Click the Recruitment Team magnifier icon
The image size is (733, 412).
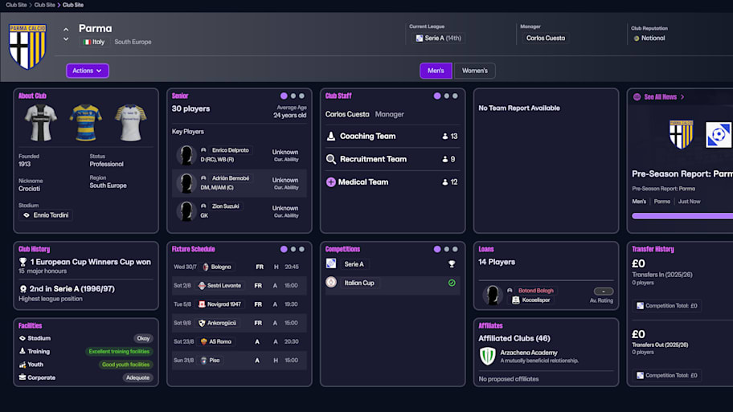tap(330, 159)
